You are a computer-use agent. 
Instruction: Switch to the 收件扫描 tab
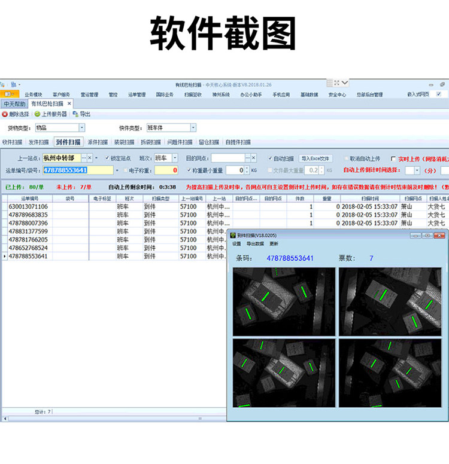pyautogui.click(x=12, y=142)
